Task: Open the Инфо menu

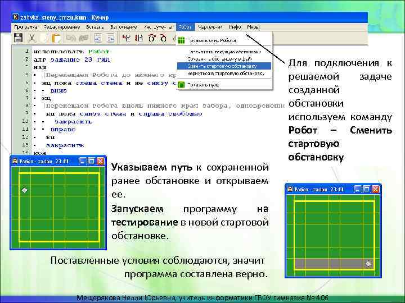Action: point(235,27)
